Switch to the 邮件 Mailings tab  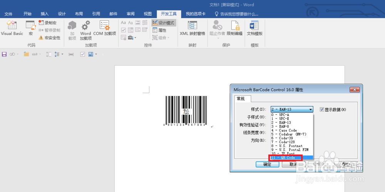[113, 14]
